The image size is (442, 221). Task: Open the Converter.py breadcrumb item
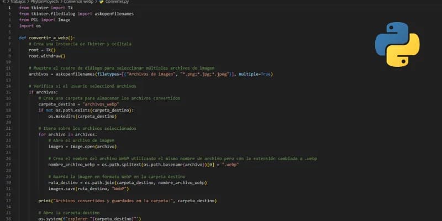click(117, 2)
